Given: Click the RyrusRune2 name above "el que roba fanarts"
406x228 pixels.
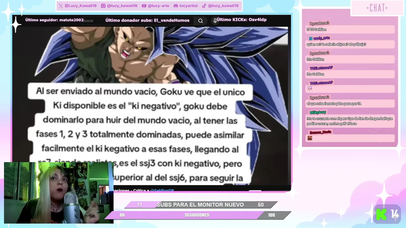Looking at the screenshot, I should tap(319, 98).
